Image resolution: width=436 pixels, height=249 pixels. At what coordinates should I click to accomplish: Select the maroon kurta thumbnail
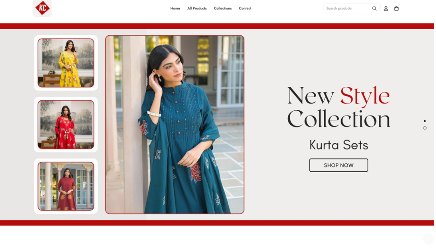66,186
